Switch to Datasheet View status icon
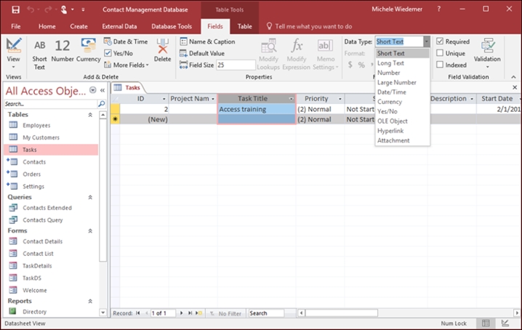The height and width of the screenshot is (330, 522). tap(486, 323)
